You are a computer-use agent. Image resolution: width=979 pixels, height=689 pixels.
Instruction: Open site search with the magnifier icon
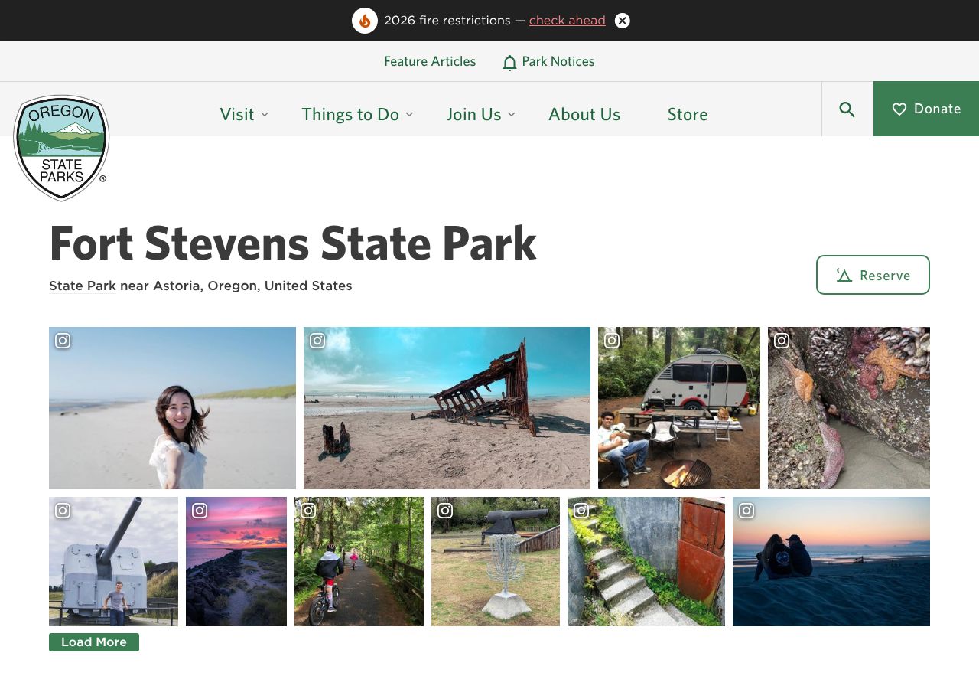(x=847, y=109)
